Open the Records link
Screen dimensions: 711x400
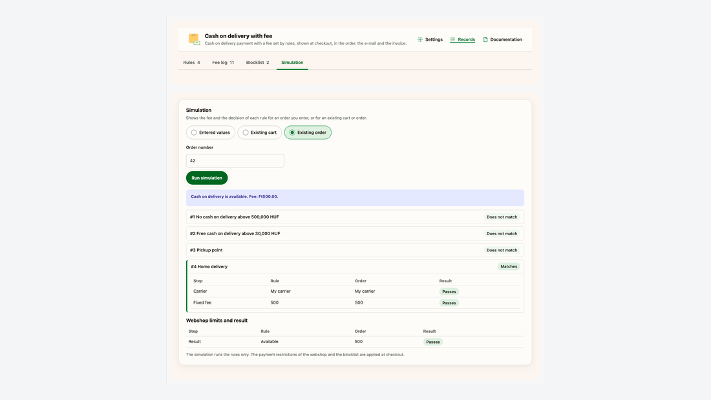click(463, 39)
